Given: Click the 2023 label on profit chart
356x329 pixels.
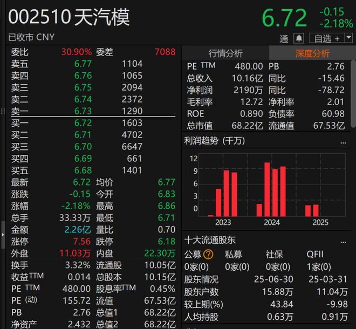Looking at the screenshot, I should coord(223,222).
